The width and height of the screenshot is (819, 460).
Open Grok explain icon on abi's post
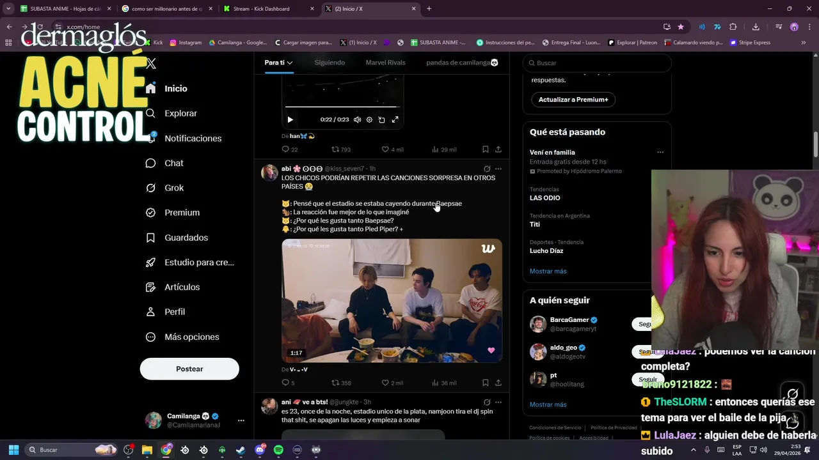coord(487,169)
